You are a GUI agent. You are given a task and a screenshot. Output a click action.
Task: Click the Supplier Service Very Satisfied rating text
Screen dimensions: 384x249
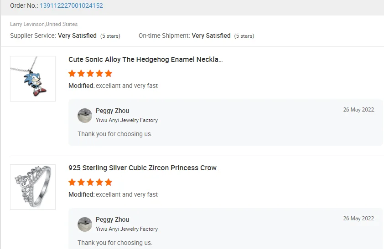click(77, 36)
